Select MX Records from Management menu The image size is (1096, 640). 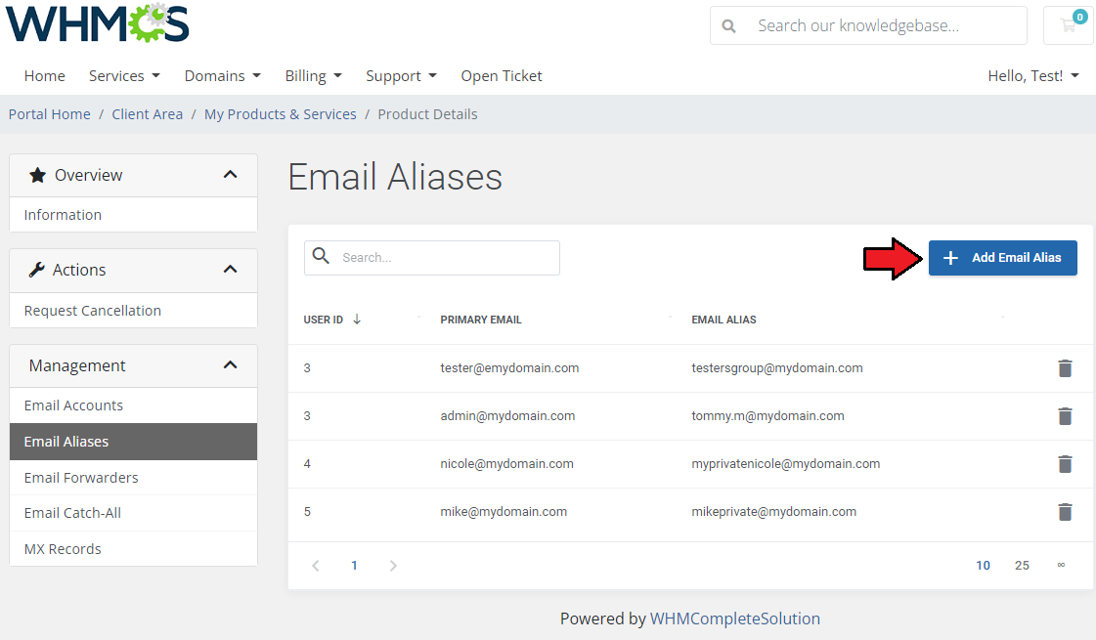(63, 549)
